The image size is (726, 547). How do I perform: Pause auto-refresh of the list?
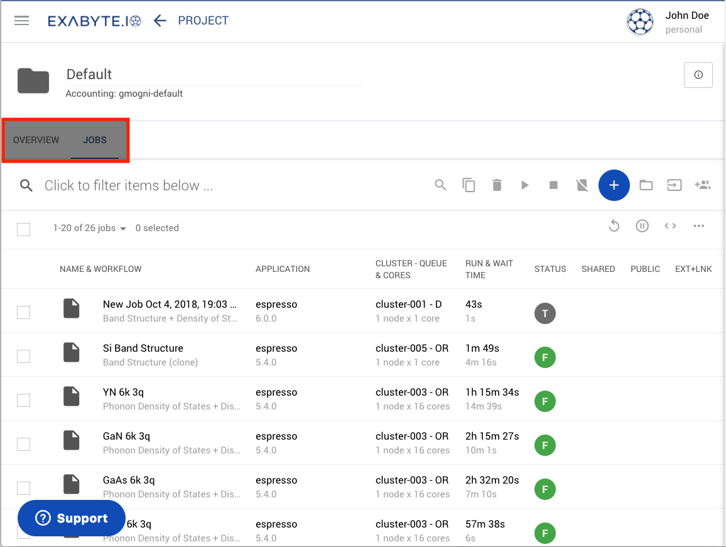pyautogui.click(x=642, y=225)
